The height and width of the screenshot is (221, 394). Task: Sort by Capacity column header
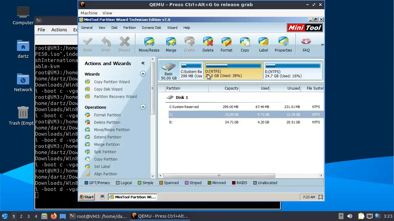pos(224,88)
